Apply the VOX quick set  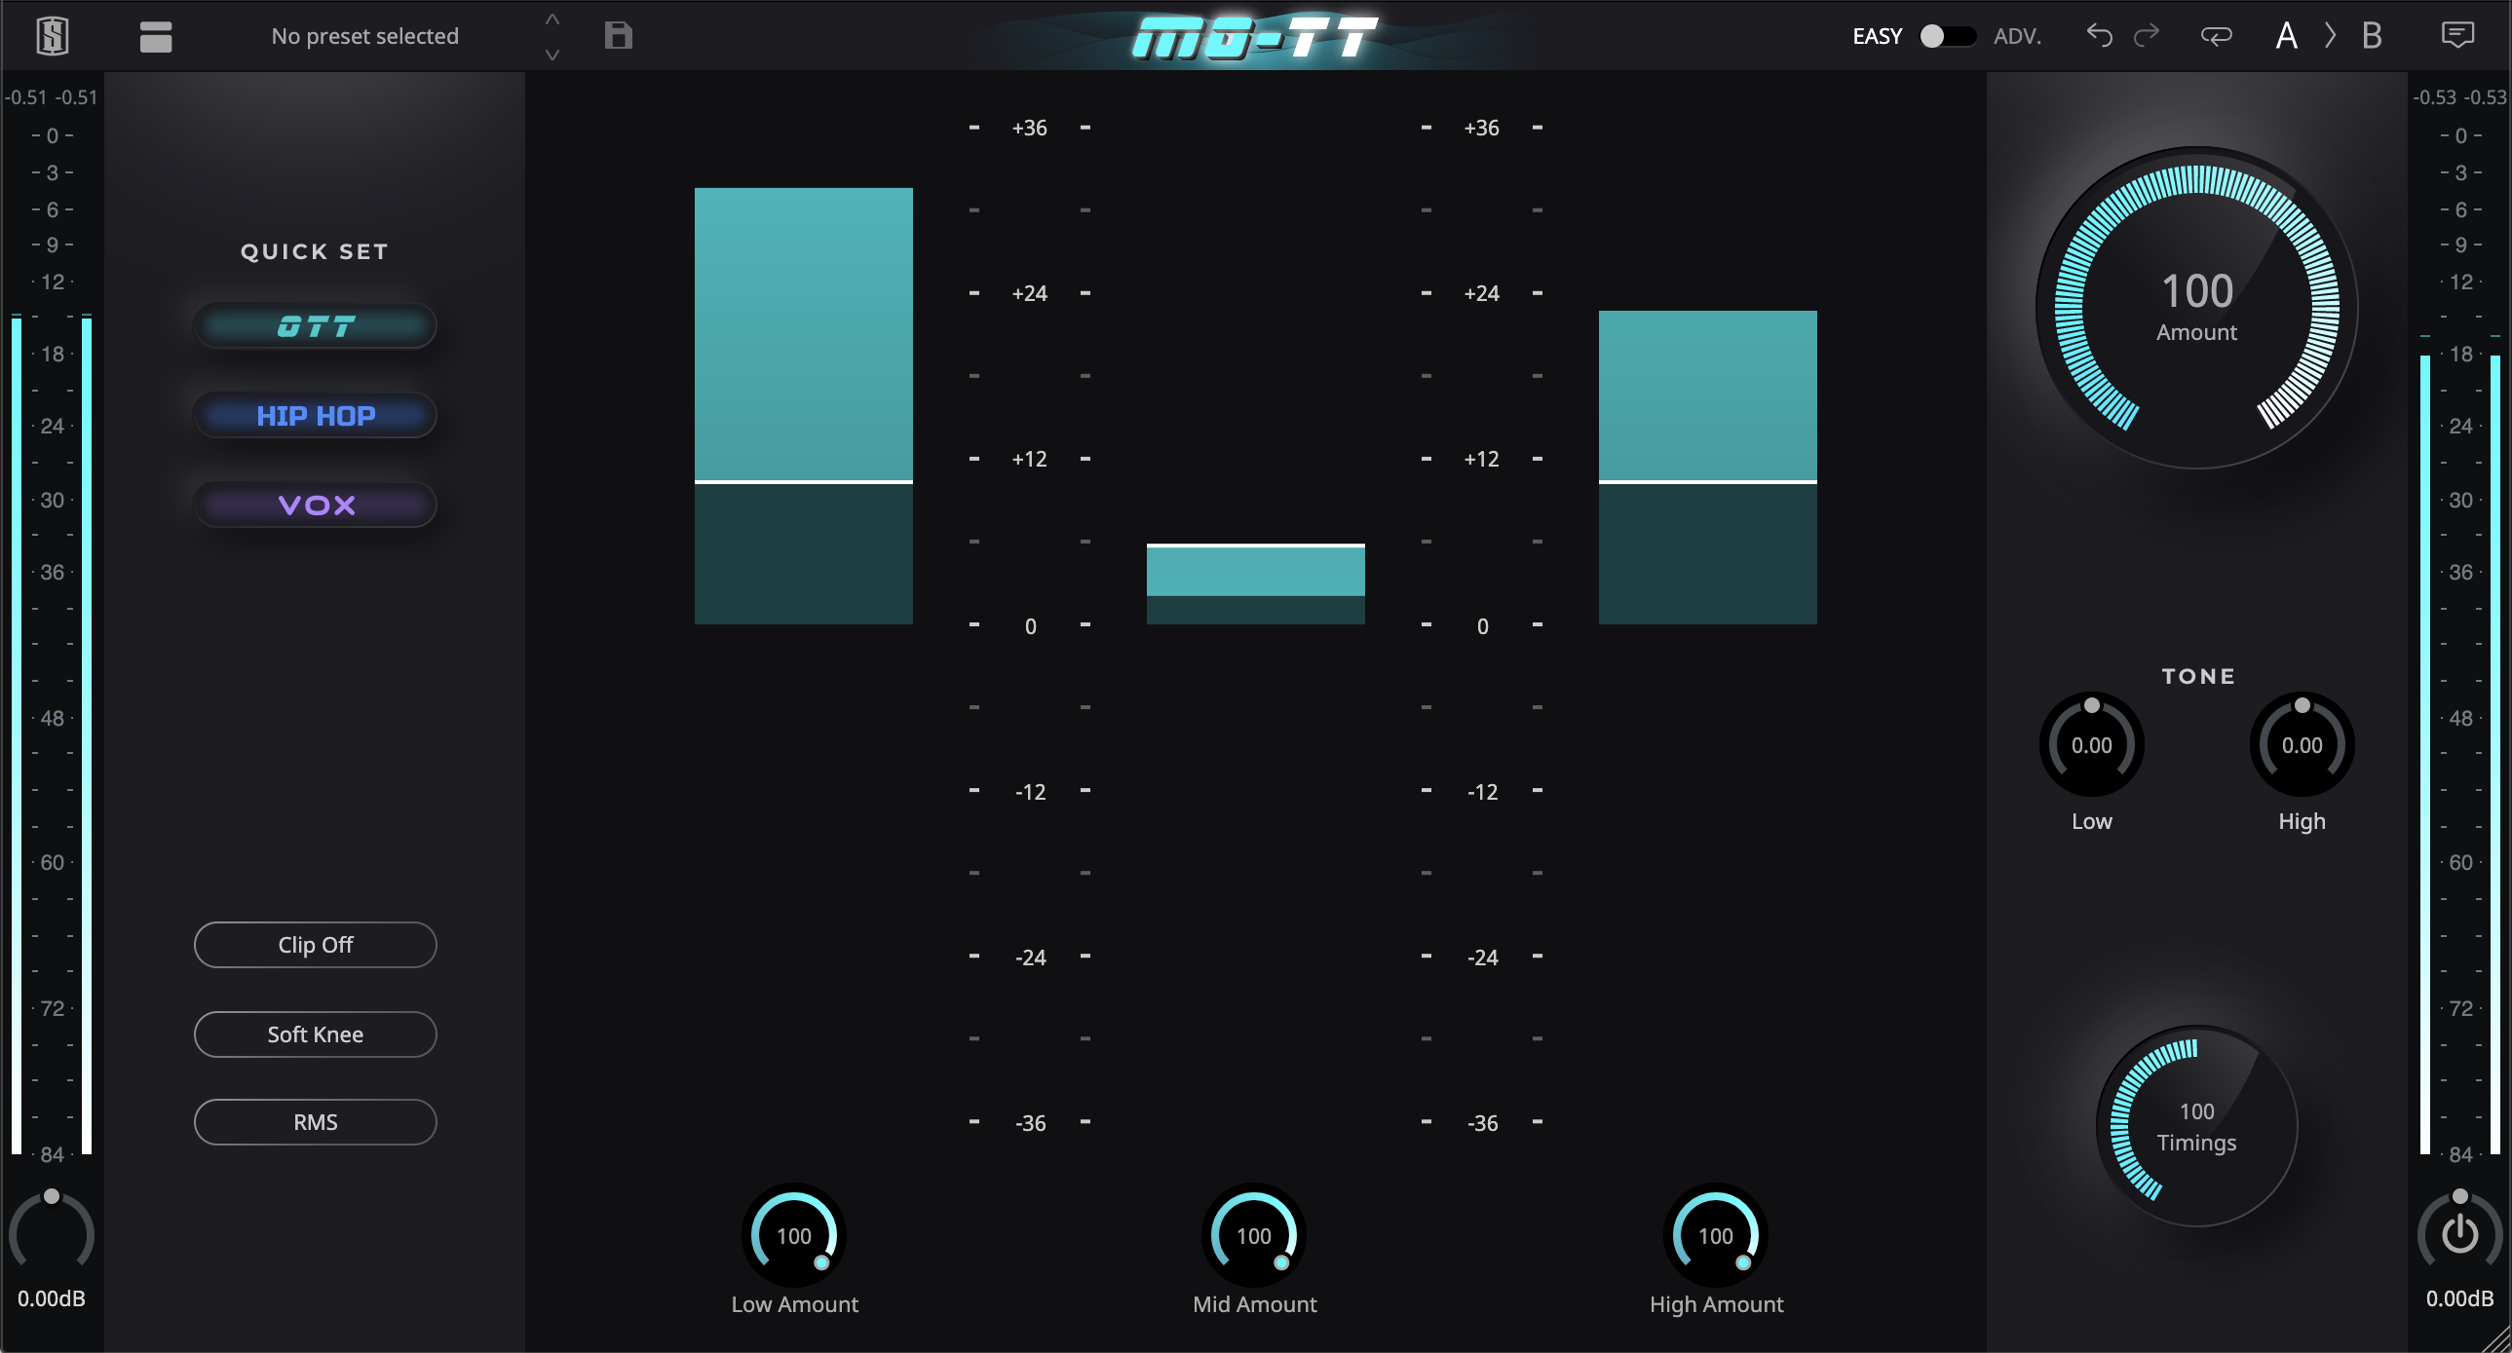click(x=315, y=505)
